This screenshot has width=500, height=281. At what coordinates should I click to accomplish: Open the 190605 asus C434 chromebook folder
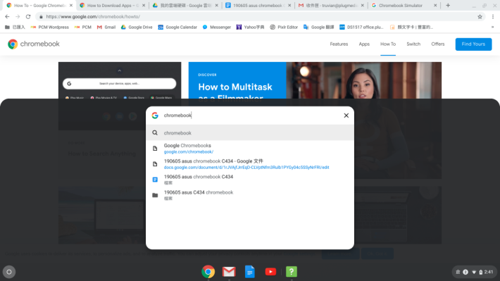pyautogui.click(x=250, y=195)
